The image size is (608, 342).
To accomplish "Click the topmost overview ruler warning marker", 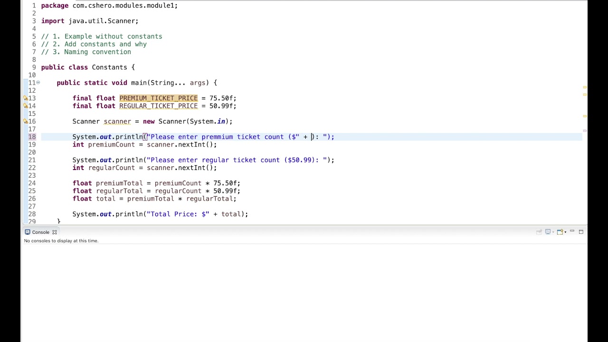I will (x=585, y=87).
